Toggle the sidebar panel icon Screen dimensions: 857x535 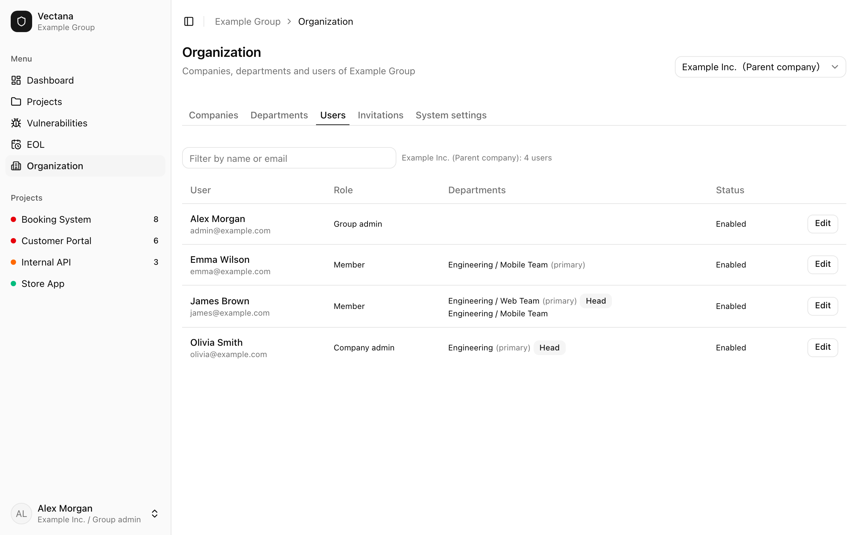click(189, 22)
